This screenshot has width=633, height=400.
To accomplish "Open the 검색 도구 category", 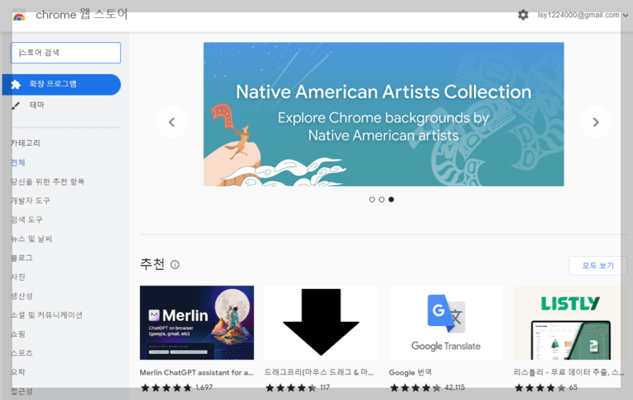I will point(26,220).
